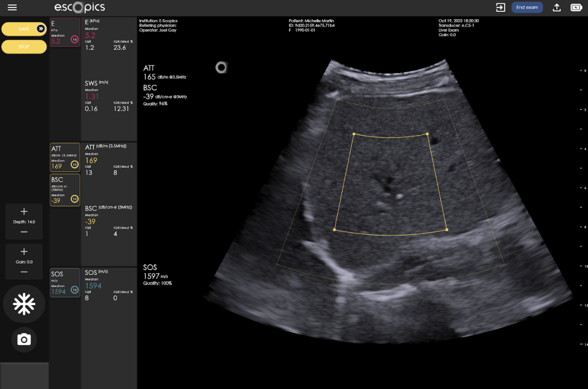Capture a snapshot with the camera icon
The image size is (588, 389).
point(24,340)
